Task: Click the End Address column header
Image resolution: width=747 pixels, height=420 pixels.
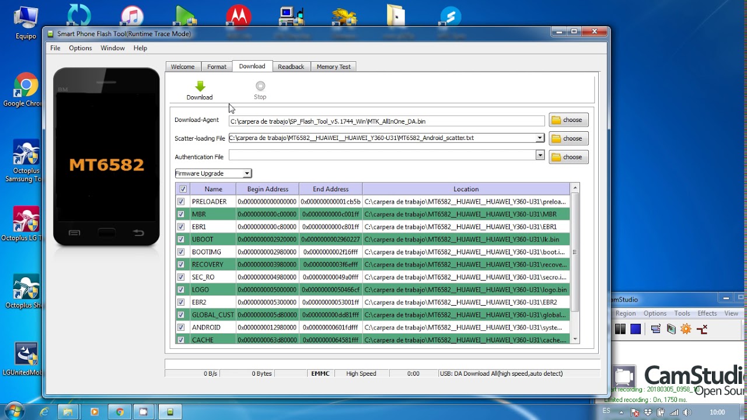Action: (330, 189)
